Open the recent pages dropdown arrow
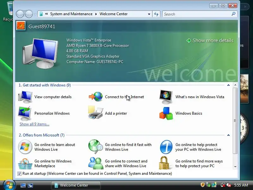This screenshot has width=253, height=190. [35, 14]
